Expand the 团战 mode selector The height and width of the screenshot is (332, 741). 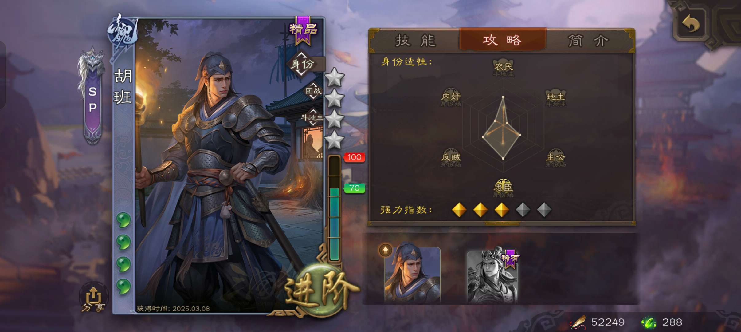click(x=313, y=91)
